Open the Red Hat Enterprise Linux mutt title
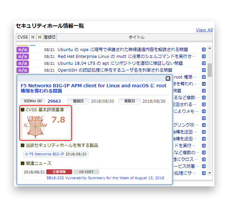 pyautogui.click(x=127, y=57)
